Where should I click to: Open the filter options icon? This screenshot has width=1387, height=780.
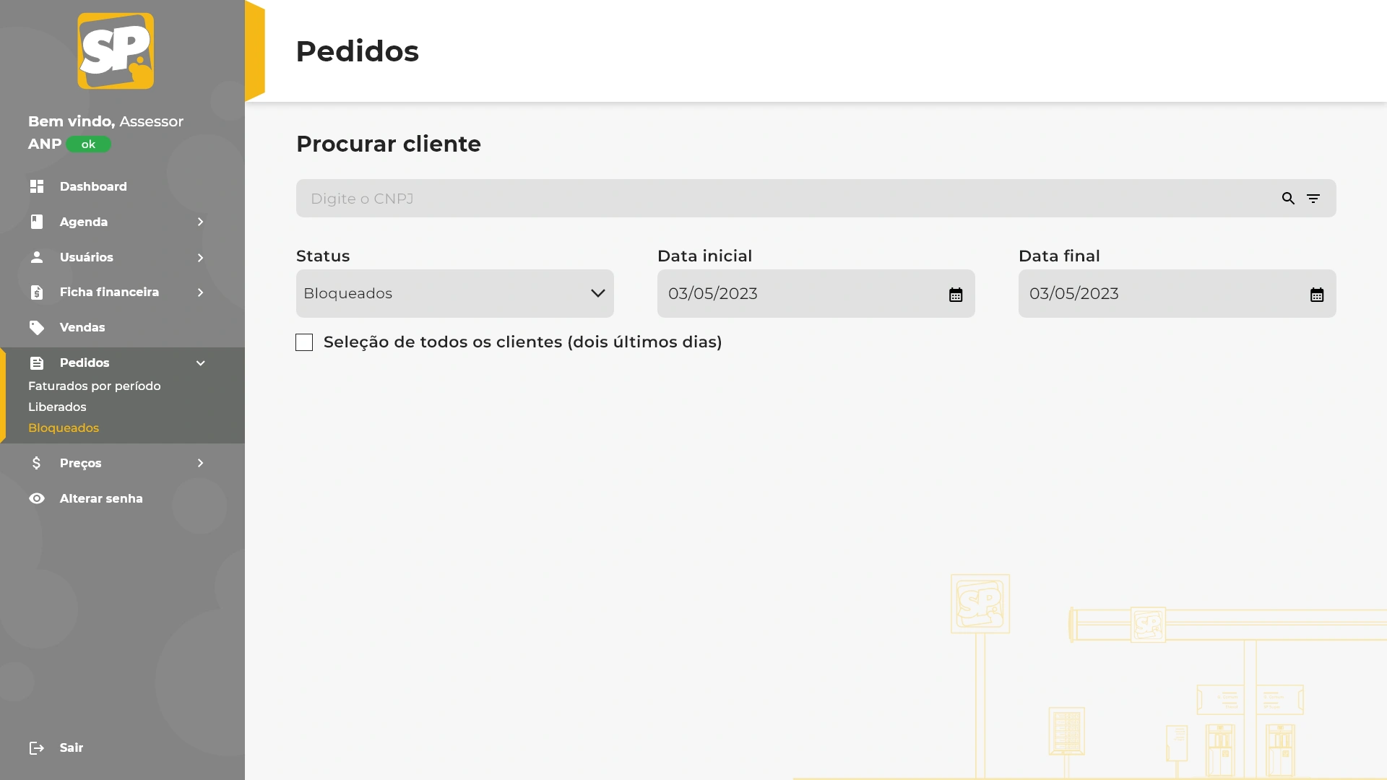(1313, 199)
